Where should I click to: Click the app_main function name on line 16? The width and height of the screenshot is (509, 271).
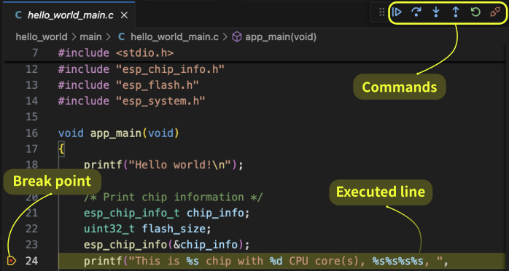pyautogui.click(x=116, y=133)
